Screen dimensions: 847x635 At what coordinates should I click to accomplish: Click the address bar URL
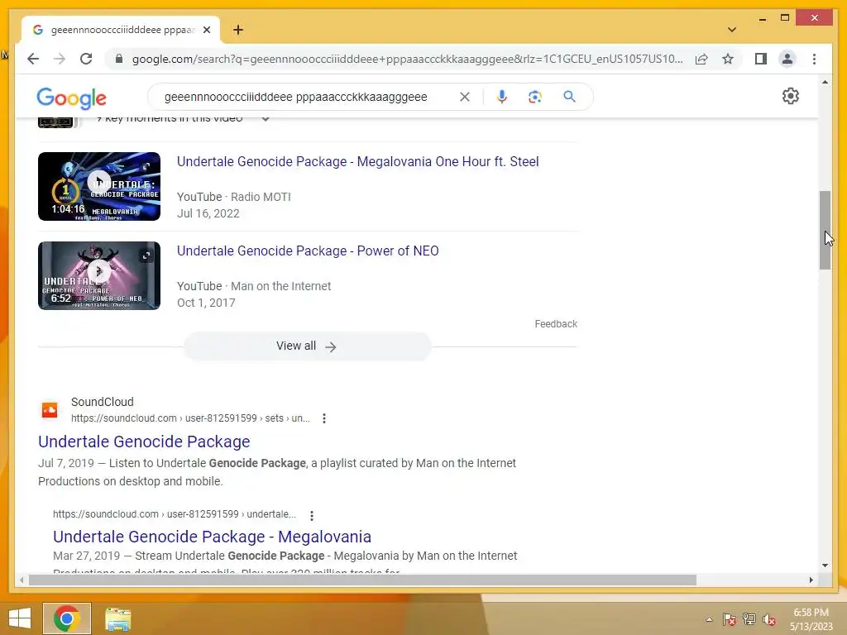(407, 59)
